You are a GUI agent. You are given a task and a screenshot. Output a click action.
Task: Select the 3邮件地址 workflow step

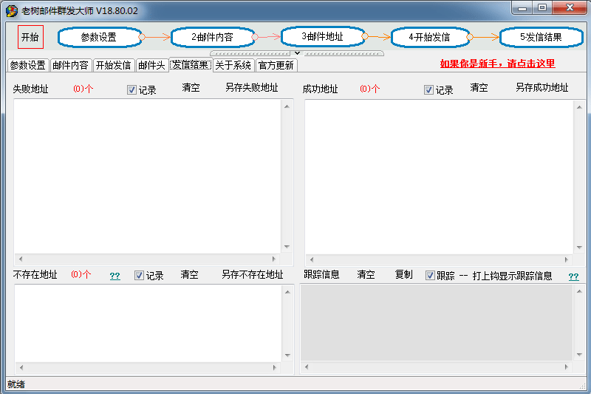(x=323, y=36)
